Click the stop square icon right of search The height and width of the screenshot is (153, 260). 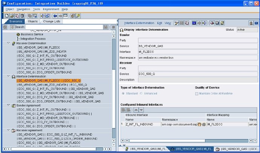pos(113,27)
